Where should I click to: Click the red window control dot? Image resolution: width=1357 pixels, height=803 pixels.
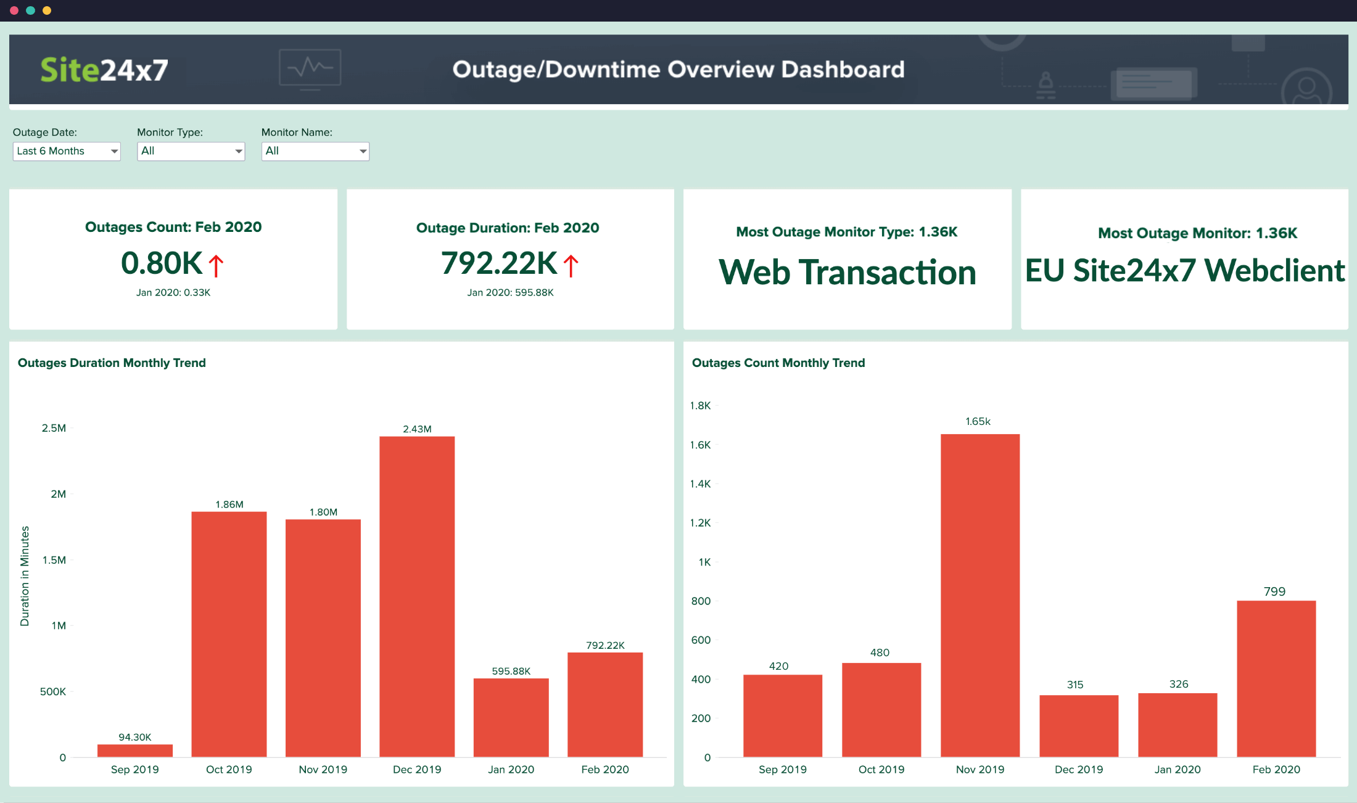14,10
